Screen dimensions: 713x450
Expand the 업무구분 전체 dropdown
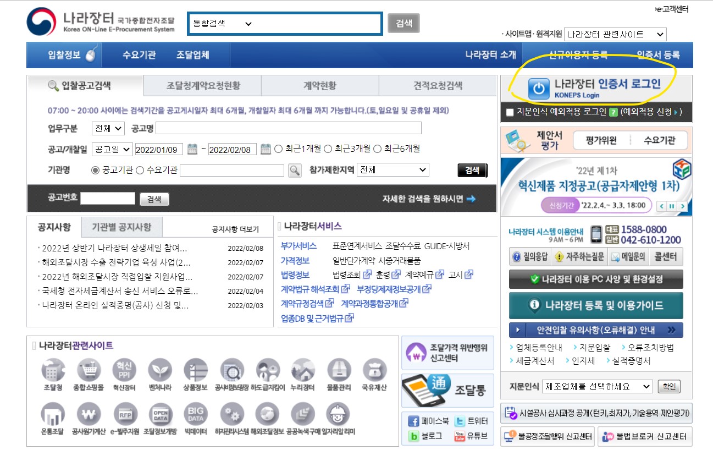(108, 129)
